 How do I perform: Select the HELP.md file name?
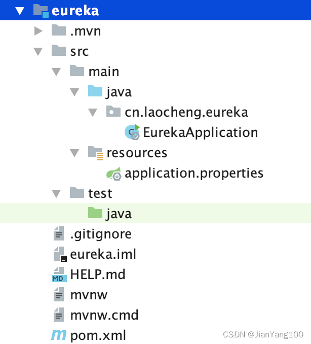pyautogui.click(x=98, y=274)
